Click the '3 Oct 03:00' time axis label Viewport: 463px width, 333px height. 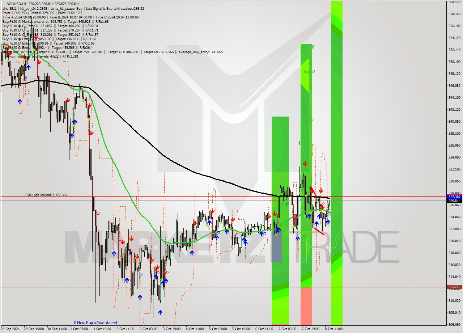[148, 329]
